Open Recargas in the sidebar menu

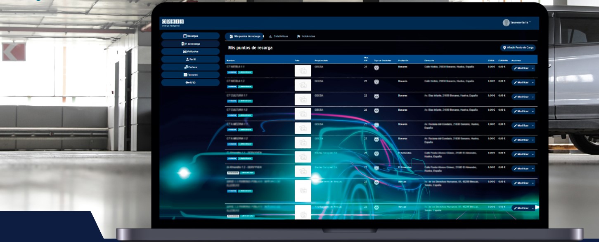point(190,36)
